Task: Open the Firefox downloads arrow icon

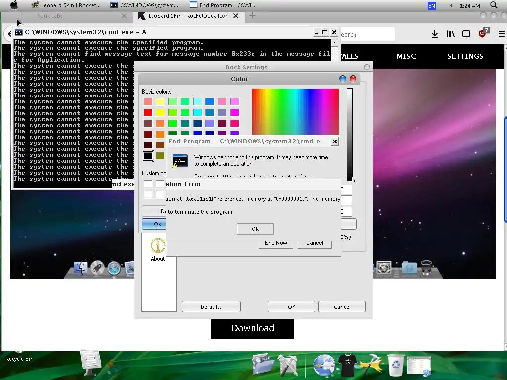Action: click(x=435, y=34)
